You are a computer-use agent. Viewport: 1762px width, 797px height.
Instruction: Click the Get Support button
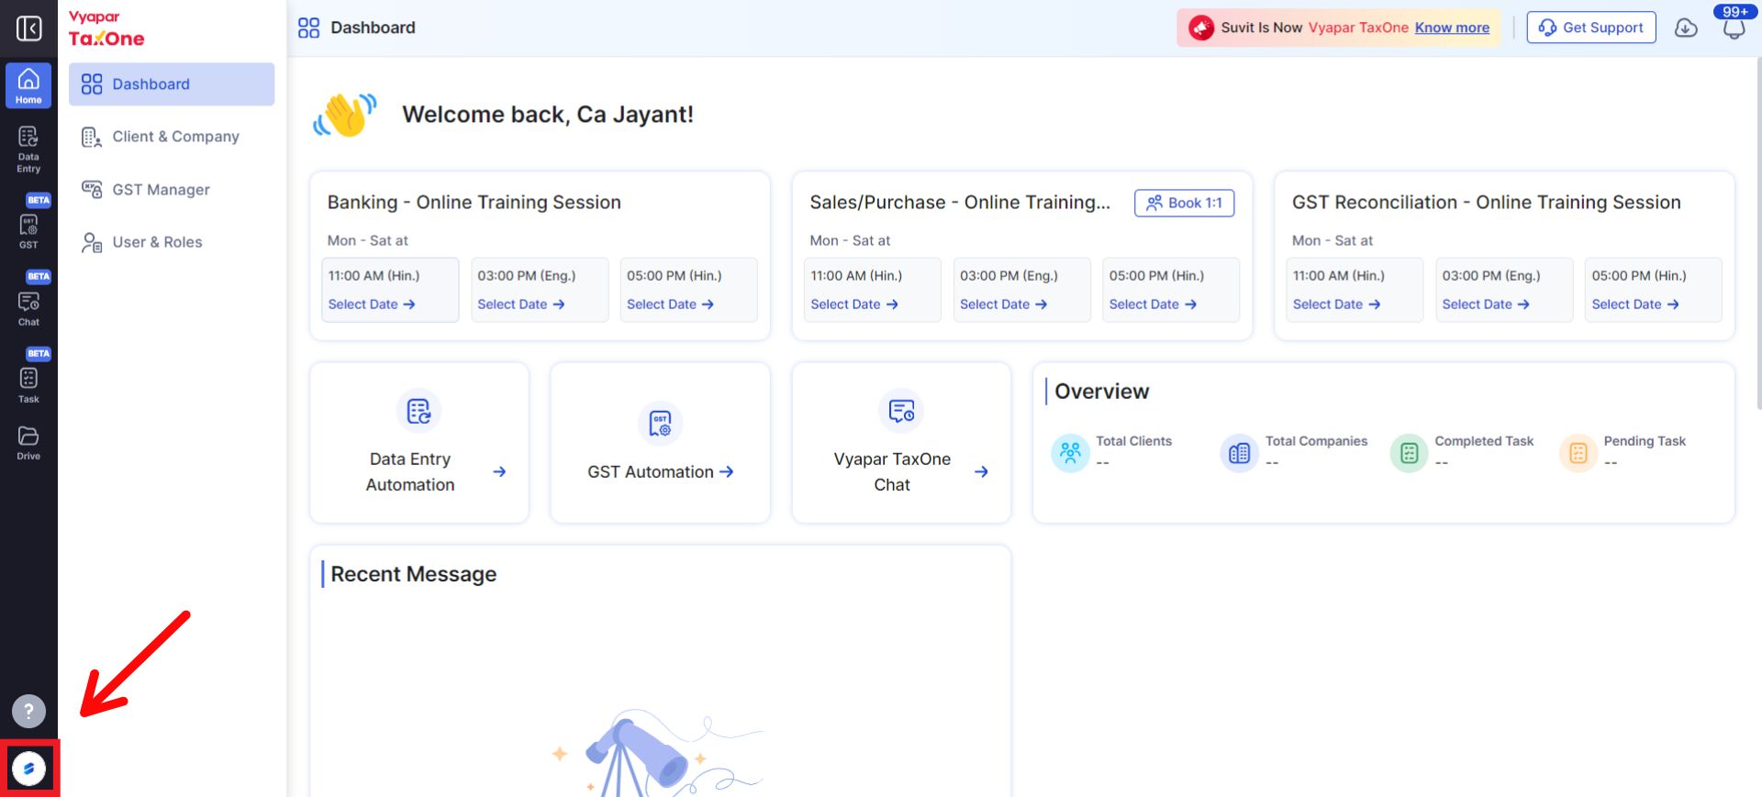[1591, 28]
